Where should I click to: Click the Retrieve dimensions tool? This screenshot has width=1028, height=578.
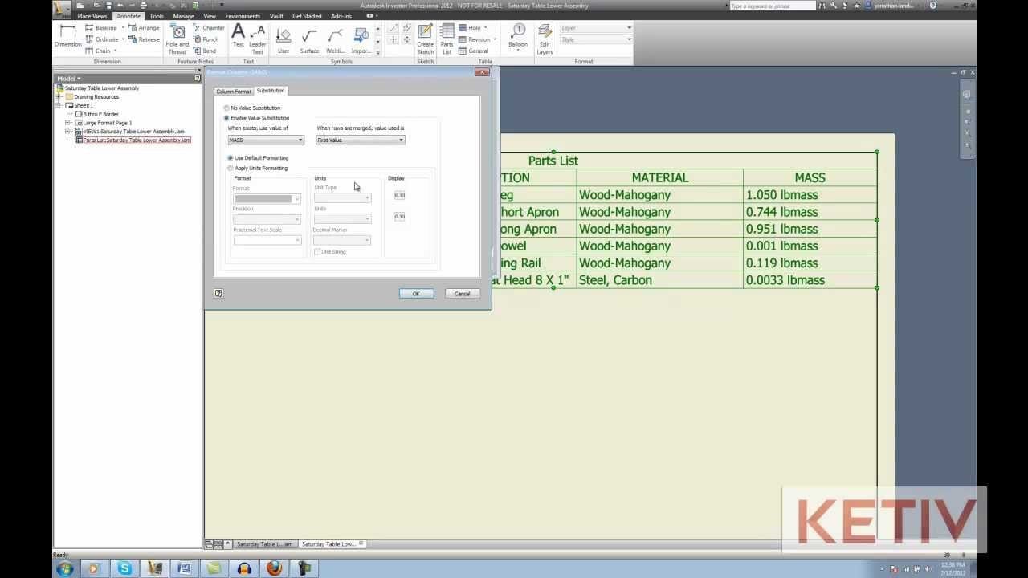tap(144, 39)
